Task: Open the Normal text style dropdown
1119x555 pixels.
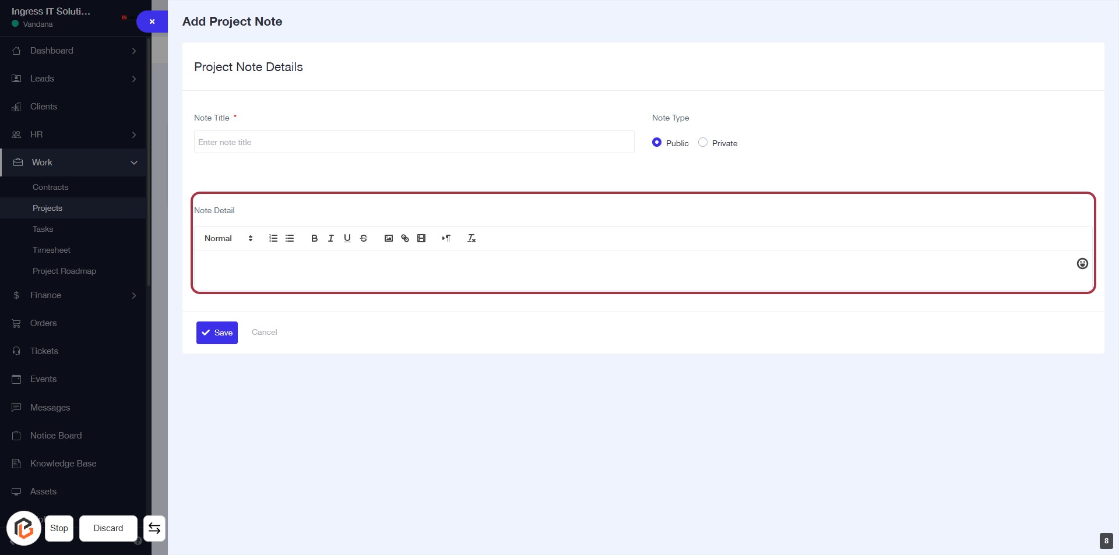Action: [x=228, y=238]
